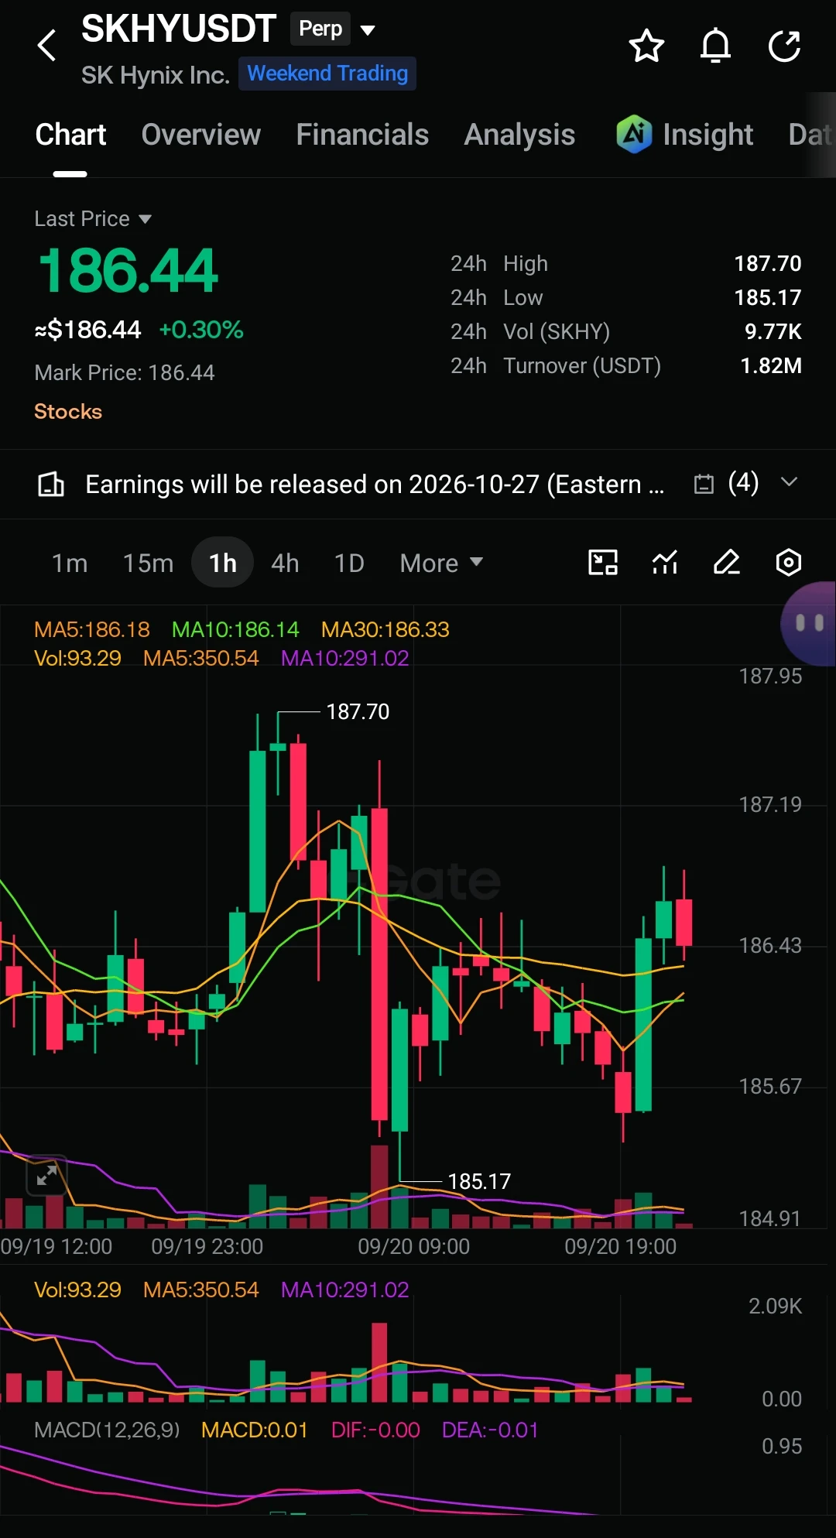Open the More timeframes dropdown
The height and width of the screenshot is (1538, 836).
[x=441, y=563]
